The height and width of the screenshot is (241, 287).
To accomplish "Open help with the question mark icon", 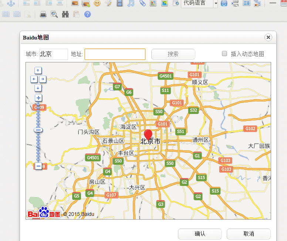I will [88, 14].
